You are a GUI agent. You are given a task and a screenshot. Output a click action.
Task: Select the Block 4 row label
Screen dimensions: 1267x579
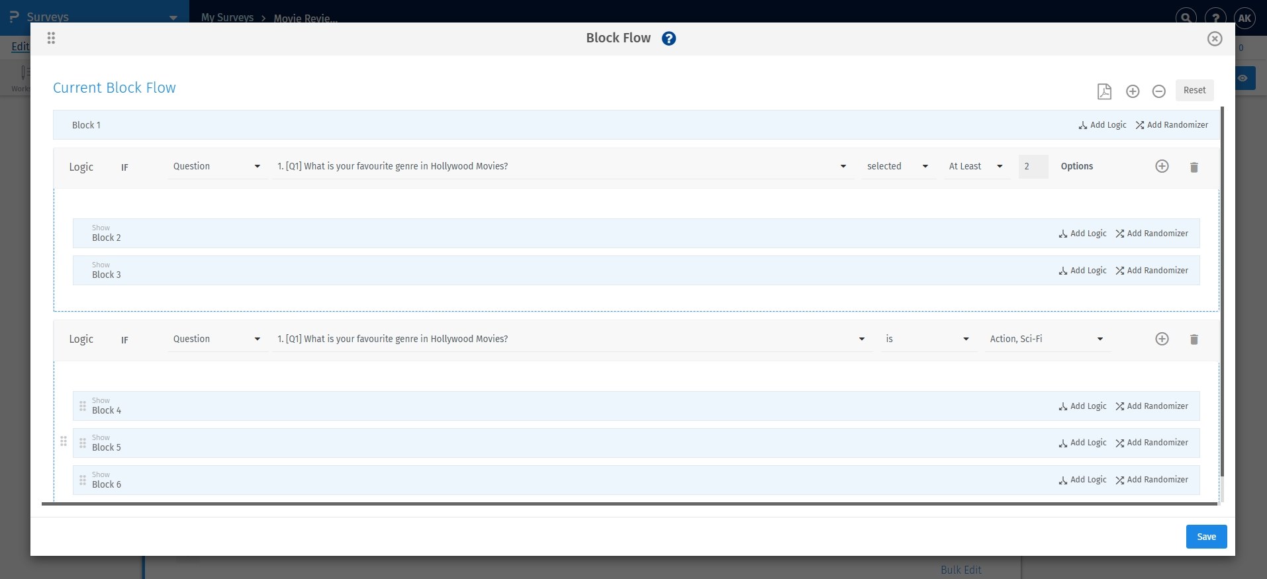pos(106,410)
